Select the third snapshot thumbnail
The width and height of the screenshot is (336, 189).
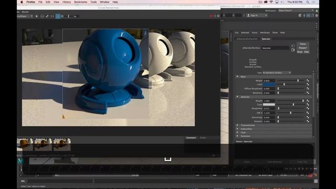(62, 144)
